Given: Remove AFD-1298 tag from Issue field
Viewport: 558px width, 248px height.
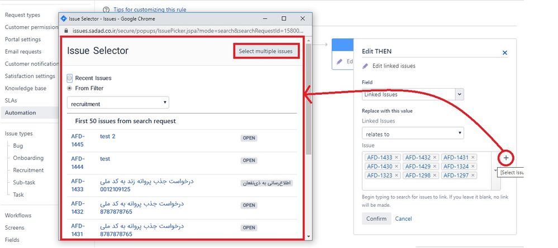Looking at the screenshot, I should pos(435,175).
